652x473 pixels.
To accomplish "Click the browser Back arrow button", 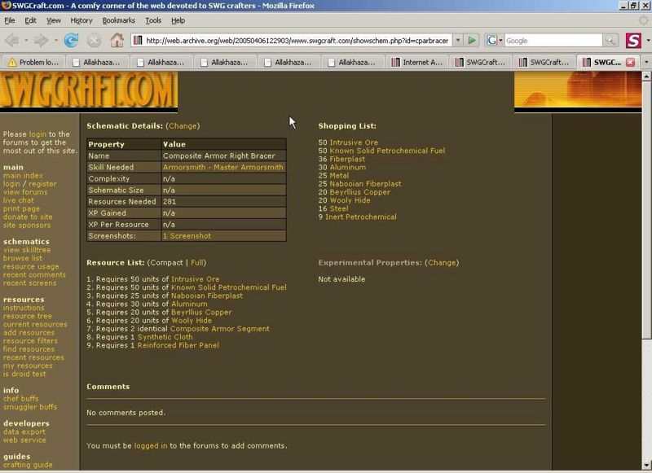I will click(15, 40).
